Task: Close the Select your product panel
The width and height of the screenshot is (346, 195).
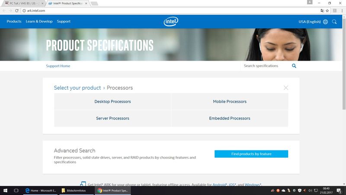Action: point(286,88)
